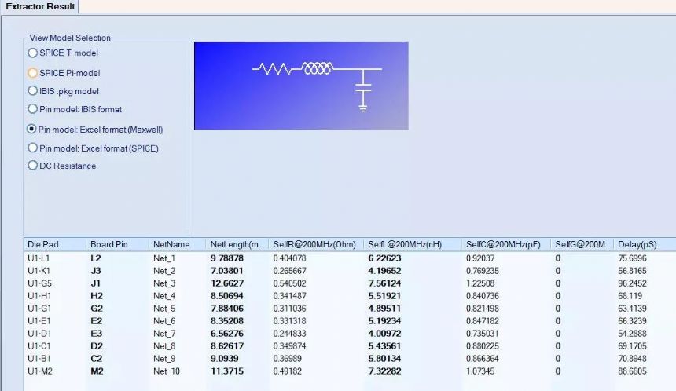Click capacitance value 0.92037
Screen dimensions: 676x391
[480, 258]
